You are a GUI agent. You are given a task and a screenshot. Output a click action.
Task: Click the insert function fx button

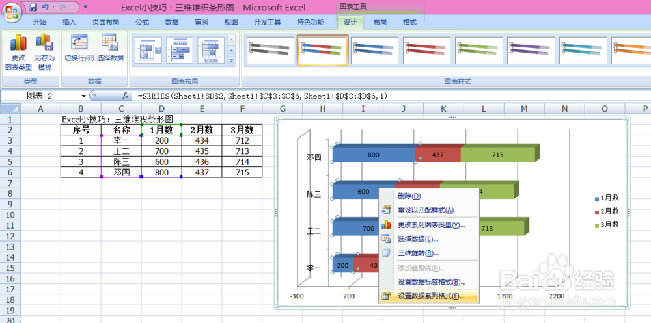point(125,96)
